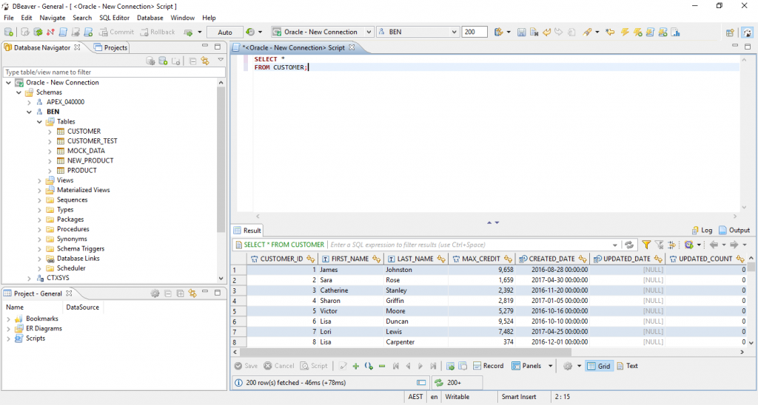758x405 pixels.
Task: Switch results to Grid view
Action: click(599, 366)
